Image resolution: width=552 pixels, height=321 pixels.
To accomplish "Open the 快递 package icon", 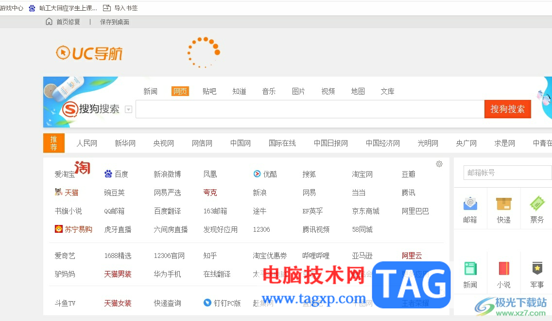I will tap(503, 204).
